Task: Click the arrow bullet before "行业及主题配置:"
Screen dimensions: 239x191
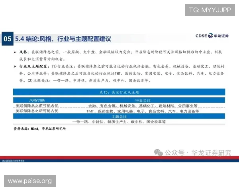Action: click(x=15, y=66)
